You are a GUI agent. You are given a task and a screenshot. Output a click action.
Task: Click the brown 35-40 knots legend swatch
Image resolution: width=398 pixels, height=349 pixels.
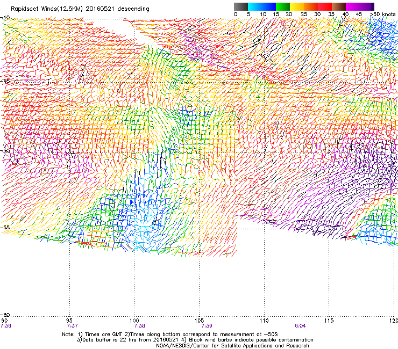tap(339, 6)
